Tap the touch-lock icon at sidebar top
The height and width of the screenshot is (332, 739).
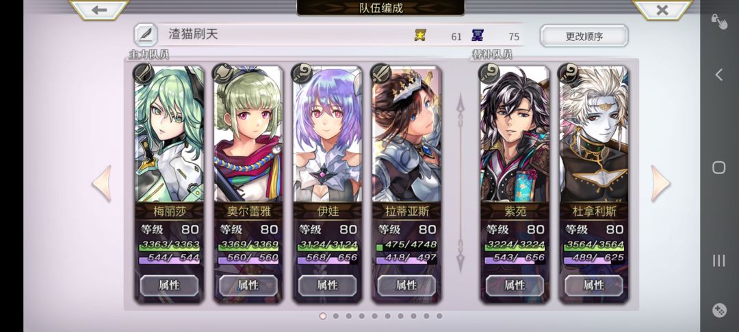coord(718,21)
